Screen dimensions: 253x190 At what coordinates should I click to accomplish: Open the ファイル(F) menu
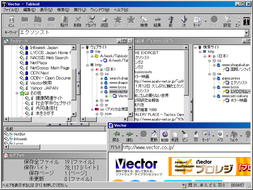(11, 10)
